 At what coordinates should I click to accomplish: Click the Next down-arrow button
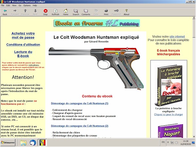coord(35,12)
